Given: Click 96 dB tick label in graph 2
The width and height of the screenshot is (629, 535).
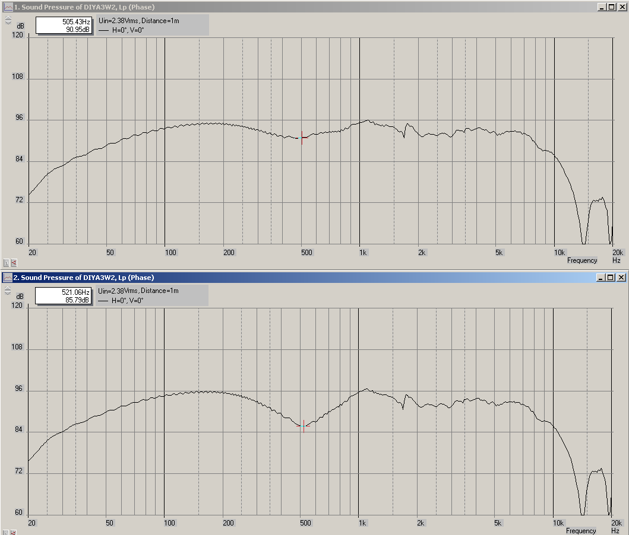Looking at the screenshot, I should 18,388.
